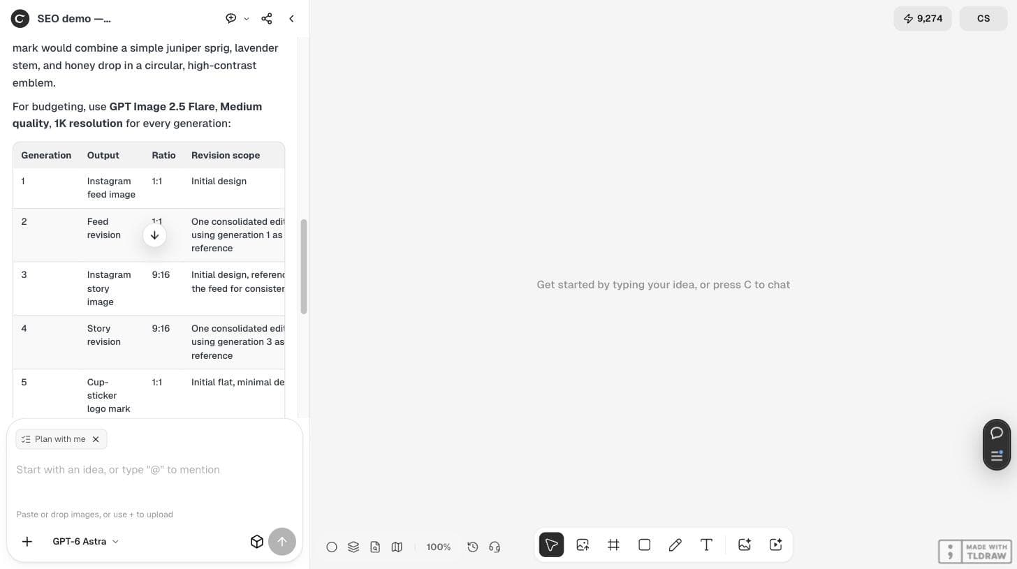Open the AI video generator tool

pos(775,545)
